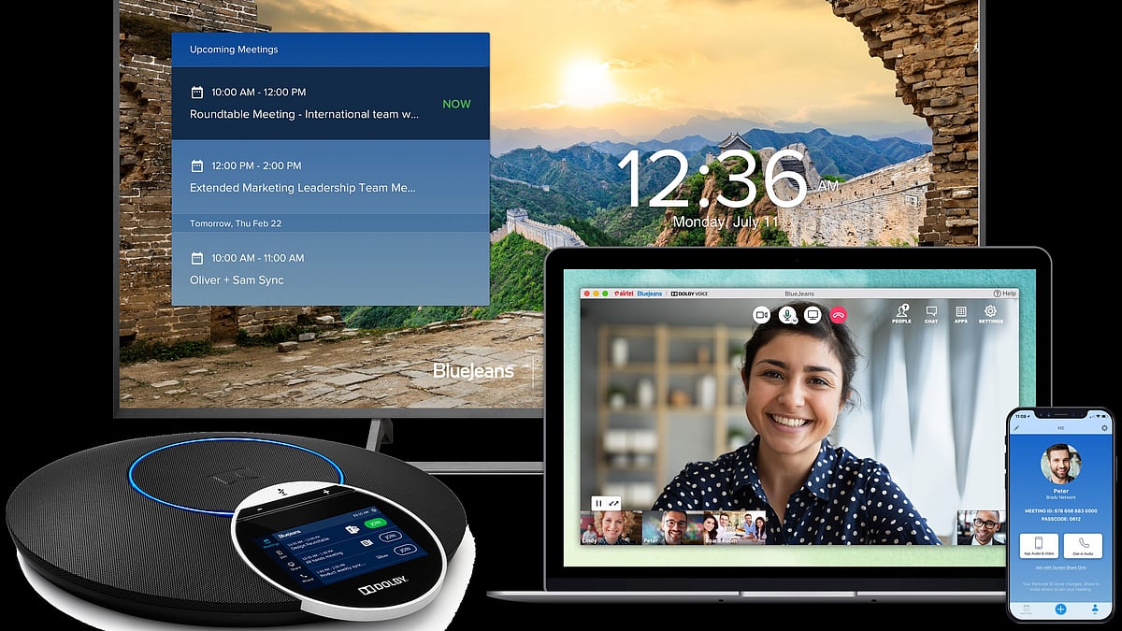Select Cindy's video thumbnail
The height and width of the screenshot is (631, 1122).
(611, 528)
